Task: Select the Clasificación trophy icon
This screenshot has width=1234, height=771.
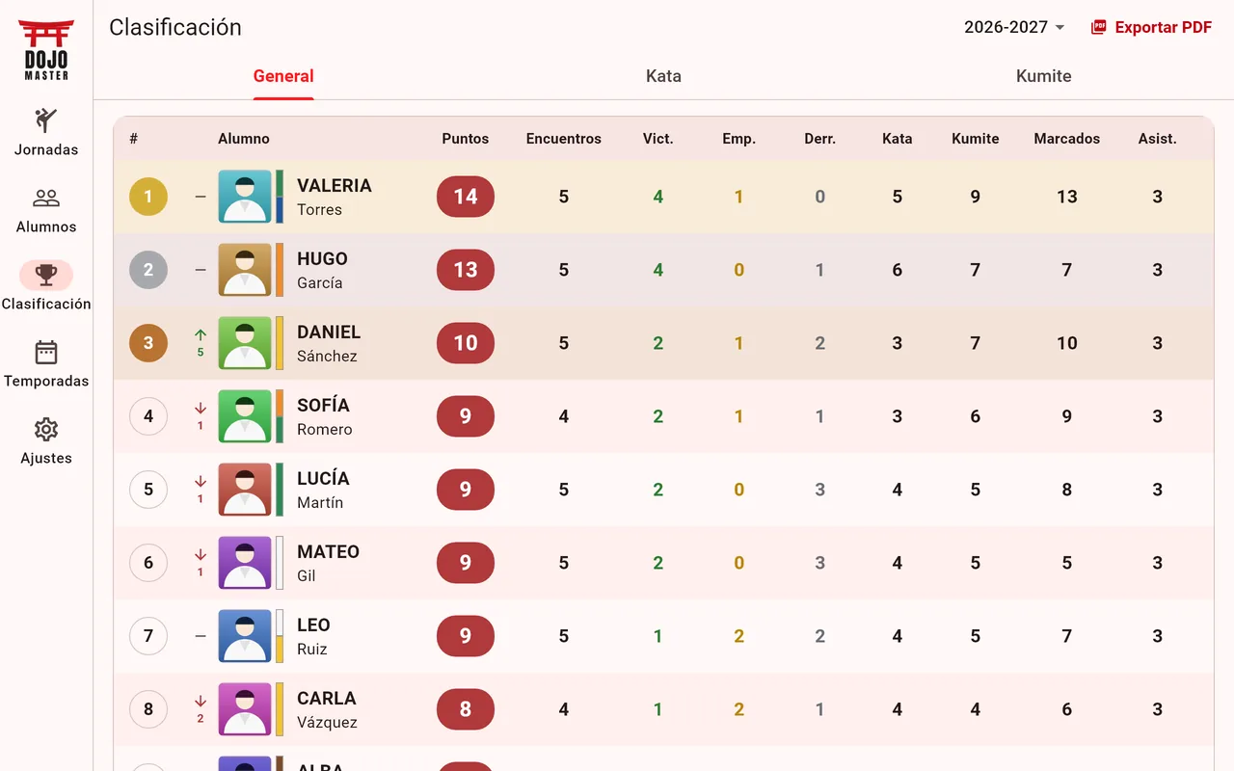Action: [x=46, y=276]
